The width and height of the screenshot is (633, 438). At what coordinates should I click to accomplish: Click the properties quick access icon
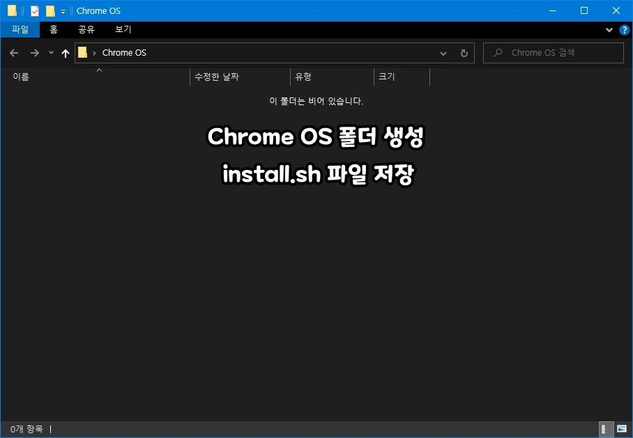tap(35, 11)
